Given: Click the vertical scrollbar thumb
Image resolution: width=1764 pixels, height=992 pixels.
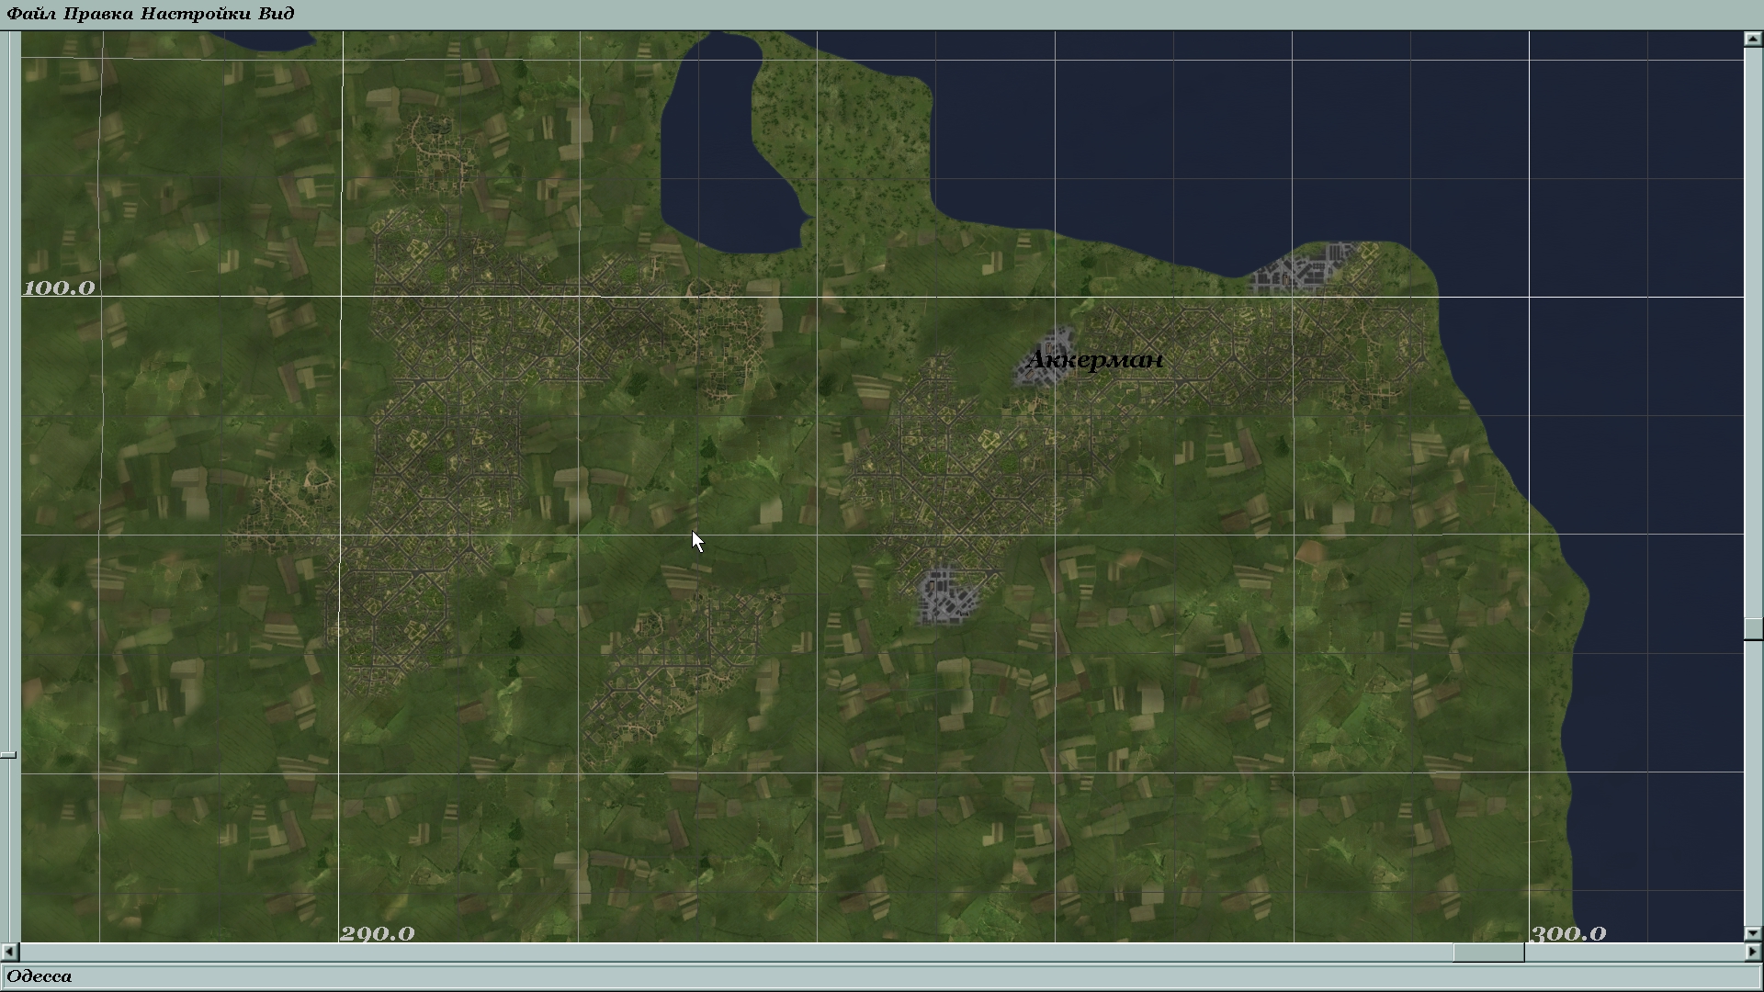Looking at the screenshot, I should [x=1753, y=628].
